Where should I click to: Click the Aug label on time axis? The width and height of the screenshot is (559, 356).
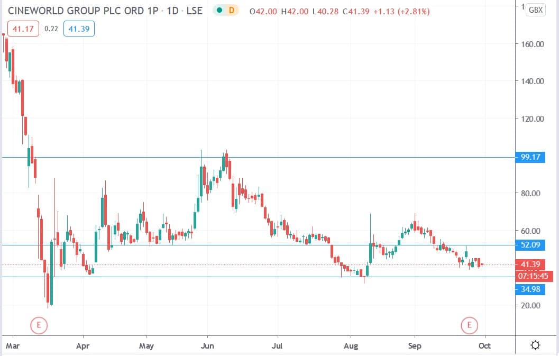(351, 345)
